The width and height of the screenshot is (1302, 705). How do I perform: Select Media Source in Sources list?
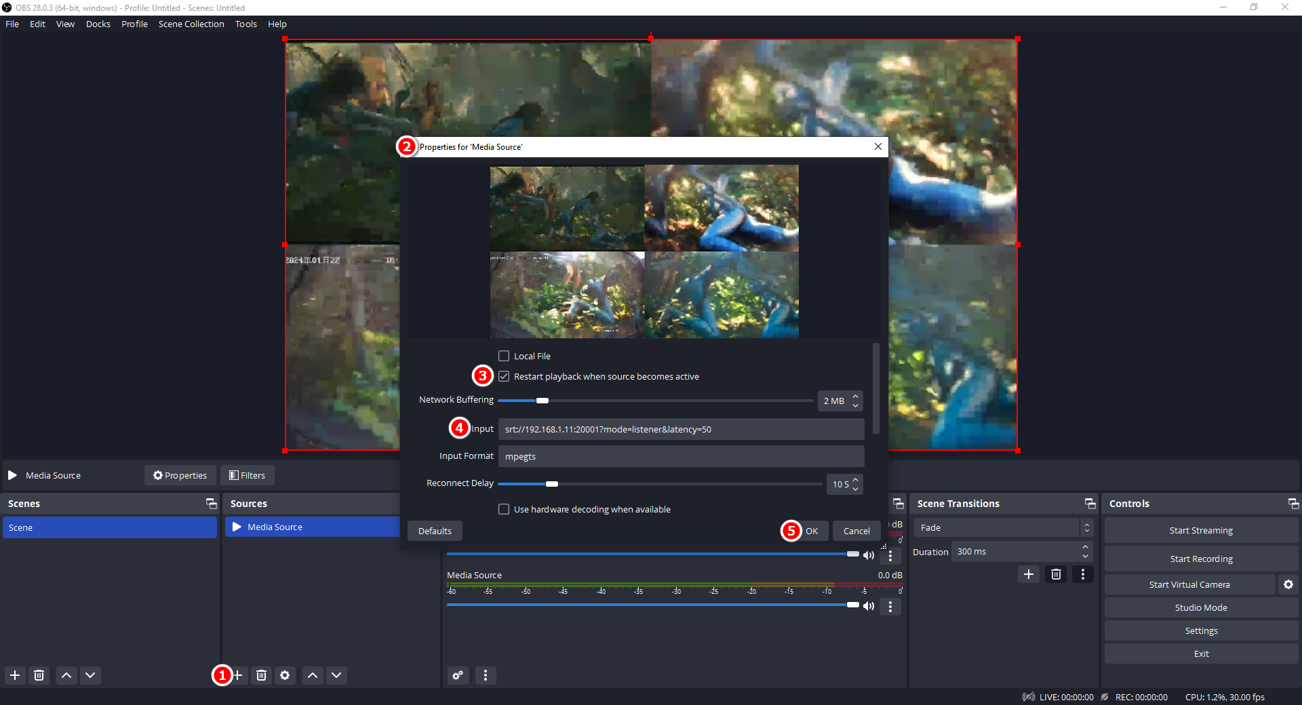(312, 527)
